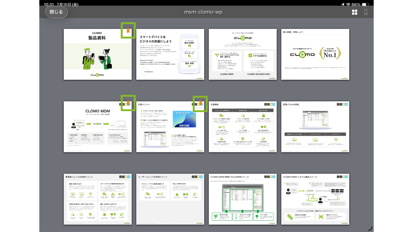The height and width of the screenshot is (232, 413).
Task: Toggle bookmark on CLOMO MDM page thumbnail
Action: pyautogui.click(x=128, y=103)
